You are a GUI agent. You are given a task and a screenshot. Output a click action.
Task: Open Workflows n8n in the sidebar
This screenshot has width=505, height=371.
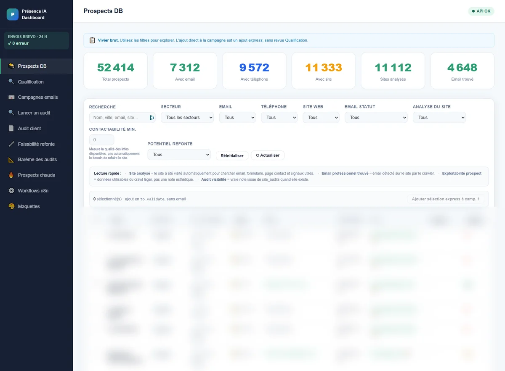[x=37, y=191]
